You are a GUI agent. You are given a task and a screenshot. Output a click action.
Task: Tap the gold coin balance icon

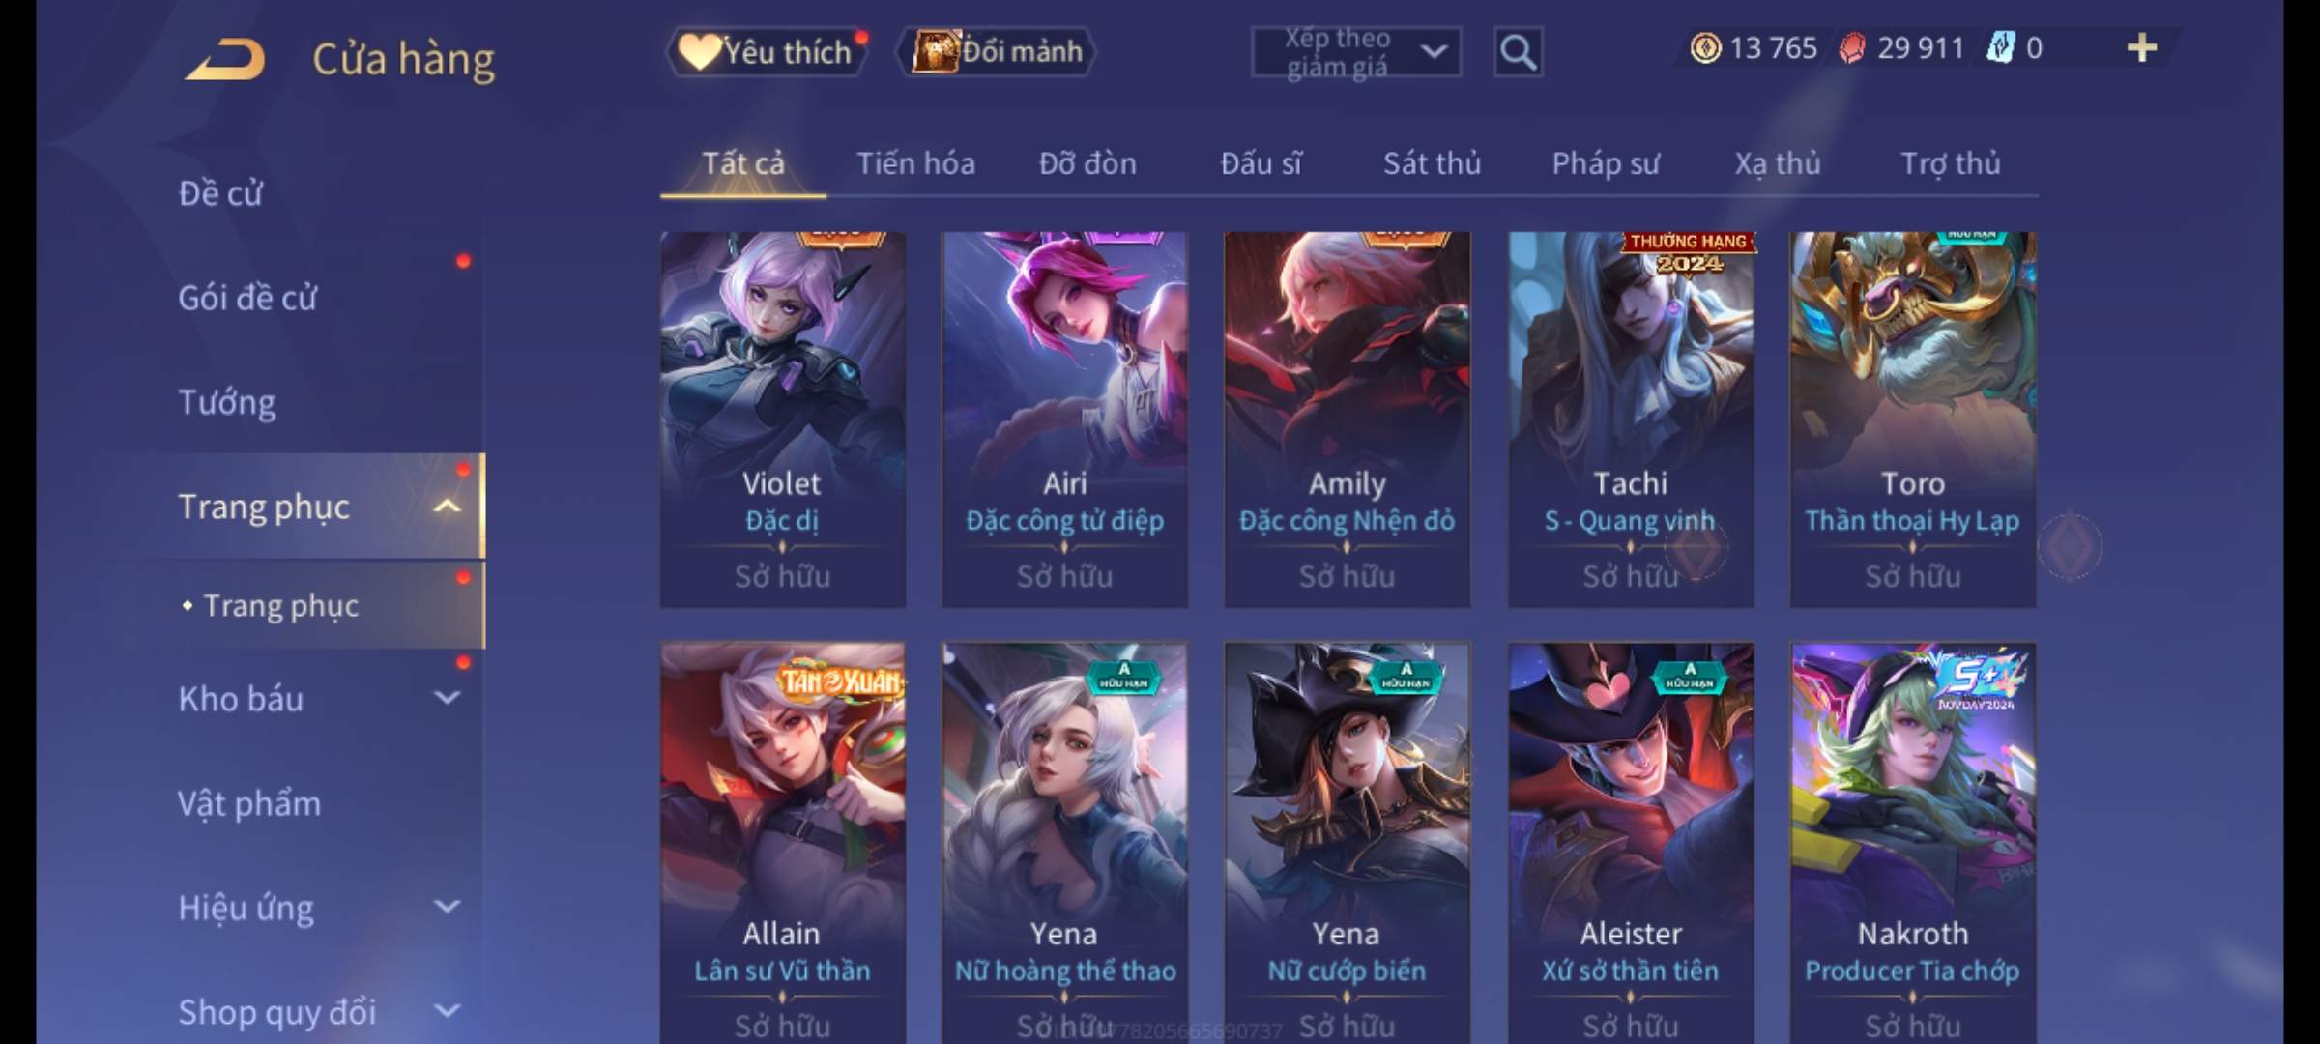click(x=1705, y=47)
